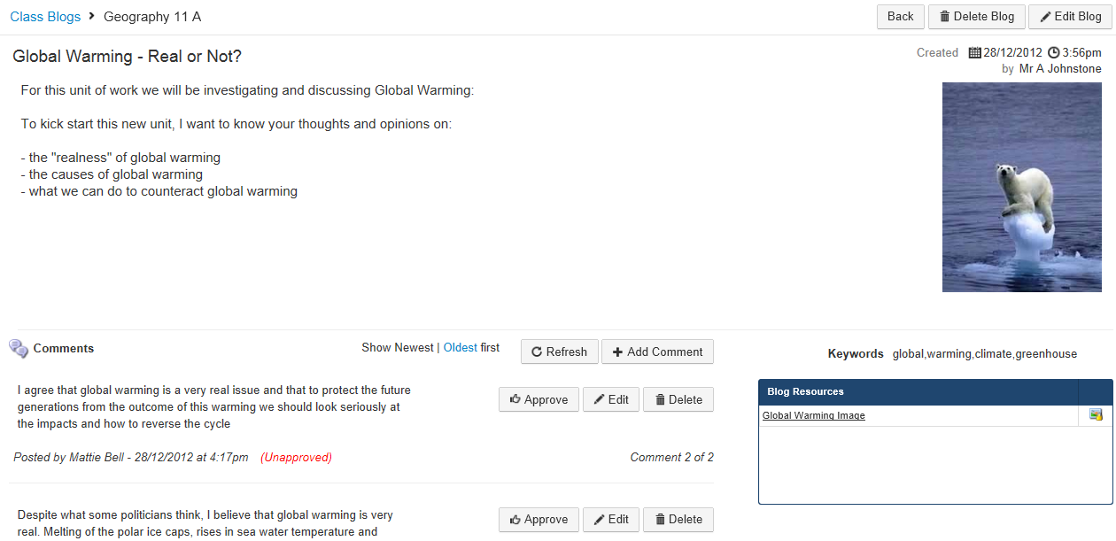This screenshot has height=541, width=1116.
Task: Delete the comment starting "Despite what some politicians"
Action: [x=678, y=520]
